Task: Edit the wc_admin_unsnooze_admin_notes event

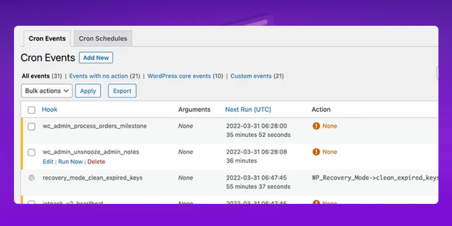Action: tap(48, 162)
